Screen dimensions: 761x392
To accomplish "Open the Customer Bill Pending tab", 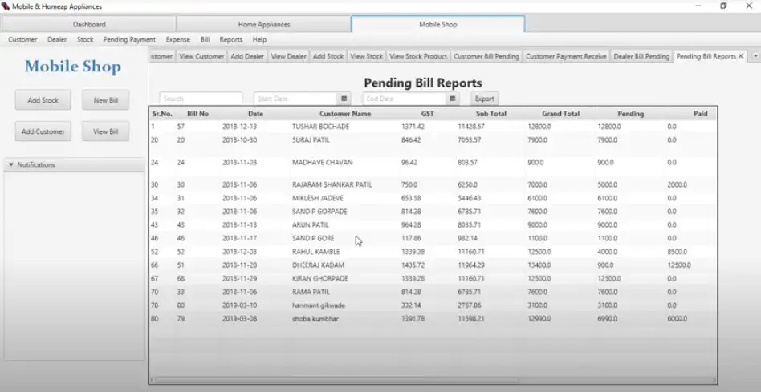I will pyautogui.click(x=486, y=56).
